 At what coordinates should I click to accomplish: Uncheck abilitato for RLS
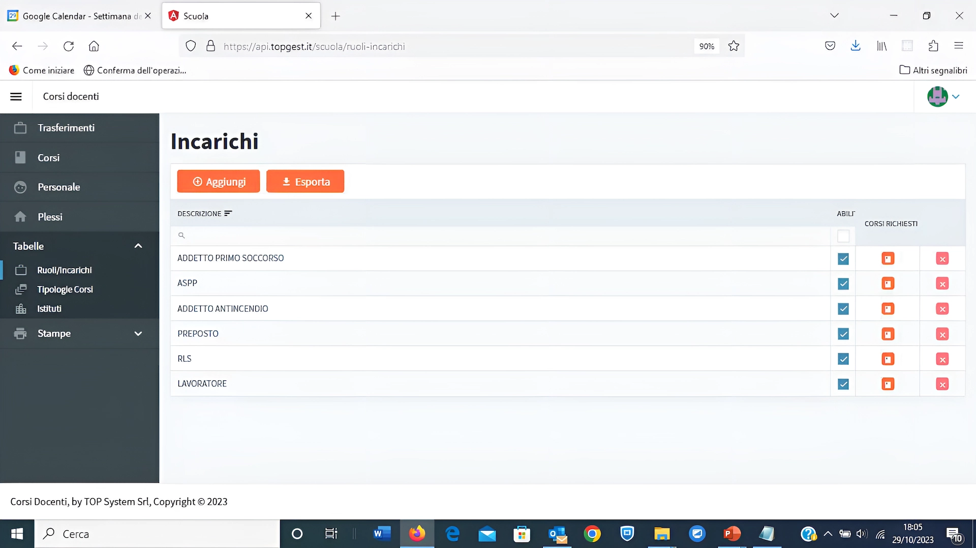pos(843,359)
